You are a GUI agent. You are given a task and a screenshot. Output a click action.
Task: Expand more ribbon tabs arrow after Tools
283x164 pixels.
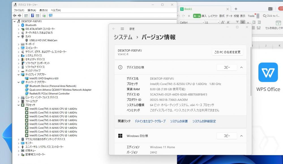pyautogui.click(x=258, y=16)
